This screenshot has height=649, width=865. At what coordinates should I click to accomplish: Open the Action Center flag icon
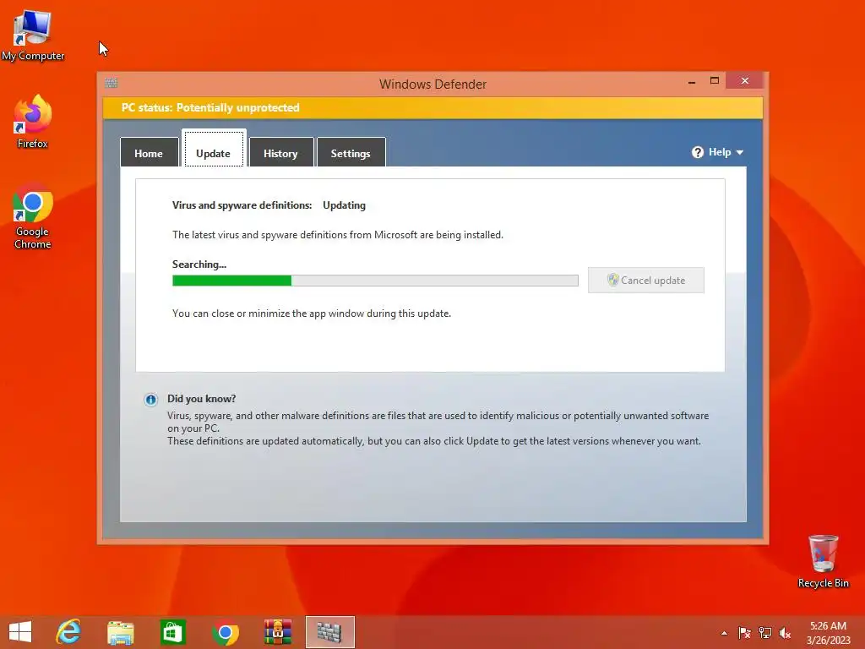tap(744, 633)
